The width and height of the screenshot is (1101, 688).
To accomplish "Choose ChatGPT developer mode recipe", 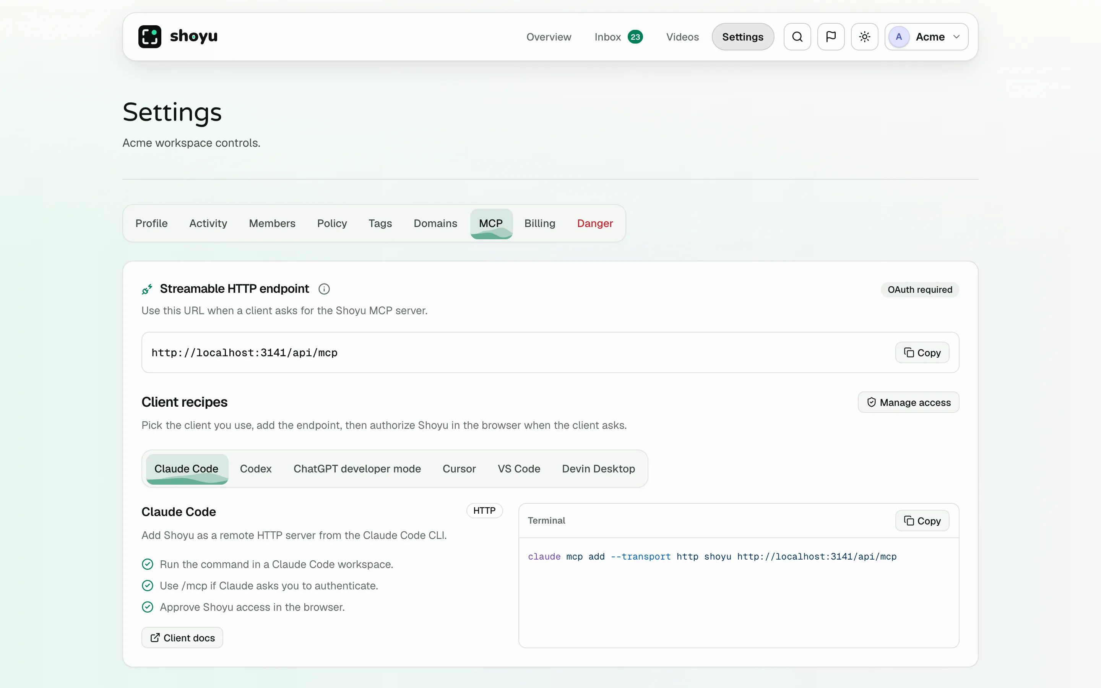I will tap(357, 469).
